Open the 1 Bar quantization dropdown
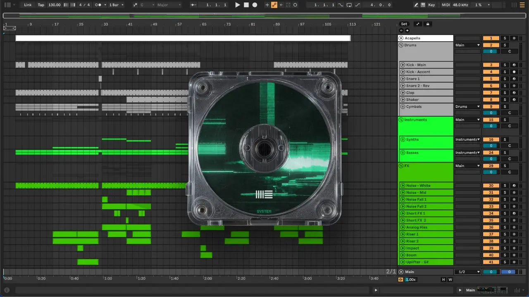 pyautogui.click(x=116, y=5)
